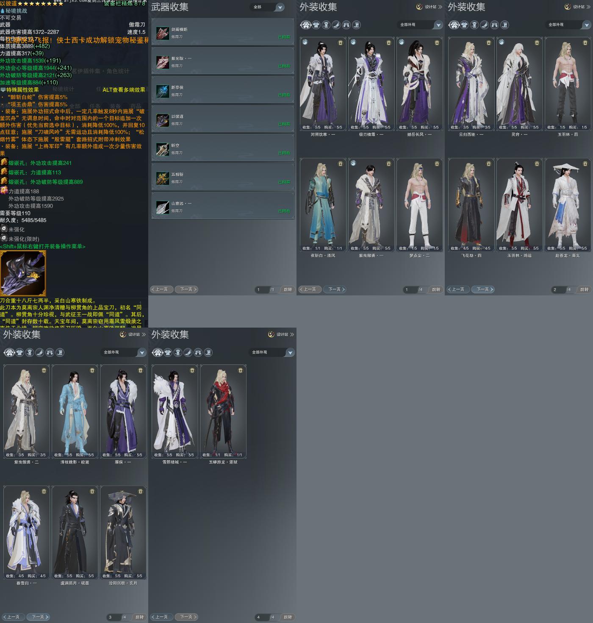Image resolution: width=593 pixels, height=623 pixels.
Task: Select shirt-shaped filter in page 2 outfit panel
Action: click(464, 25)
